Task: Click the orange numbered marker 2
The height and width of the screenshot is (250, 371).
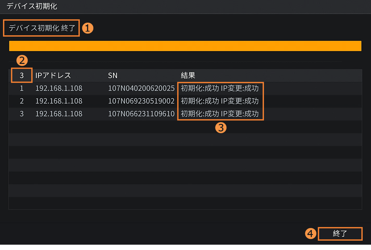Action: click(x=22, y=61)
